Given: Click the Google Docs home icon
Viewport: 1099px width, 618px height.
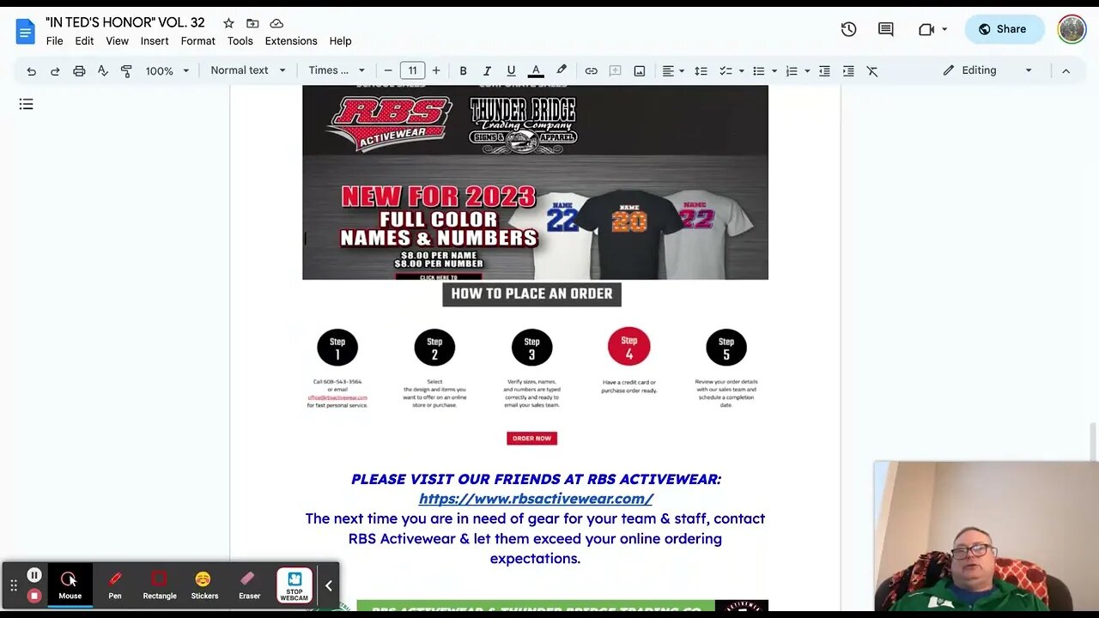Looking at the screenshot, I should coord(25,32).
